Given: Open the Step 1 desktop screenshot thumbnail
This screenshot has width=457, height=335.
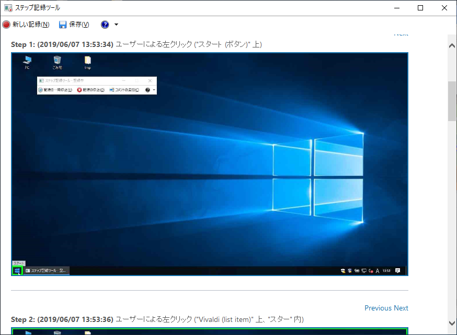Looking at the screenshot, I should click(210, 164).
